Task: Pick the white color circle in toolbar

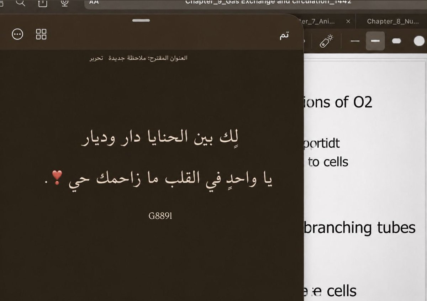Action: (419, 41)
